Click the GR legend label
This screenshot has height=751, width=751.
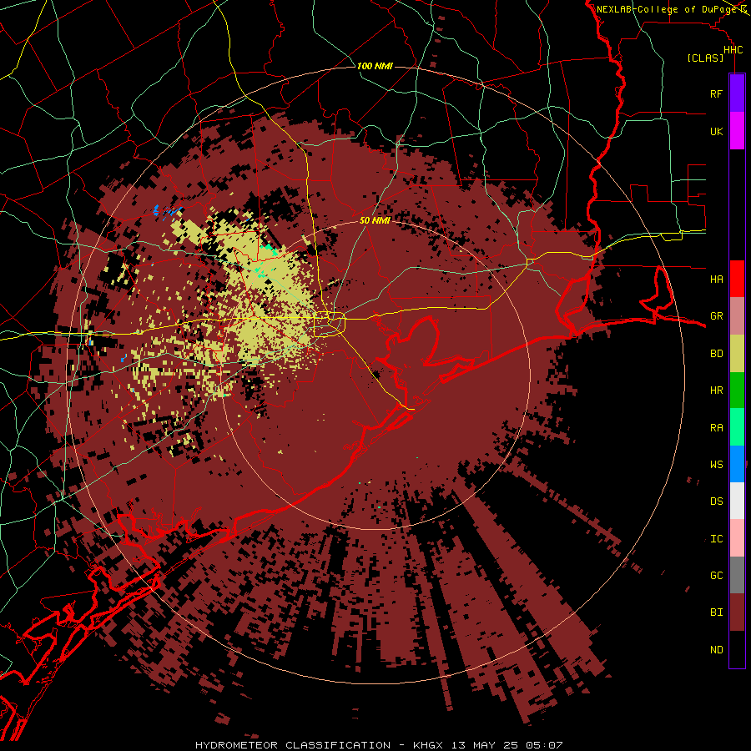[716, 316]
